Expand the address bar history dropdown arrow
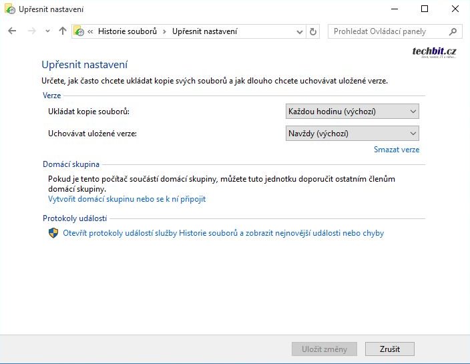The width and height of the screenshot is (470, 364). 299,31
